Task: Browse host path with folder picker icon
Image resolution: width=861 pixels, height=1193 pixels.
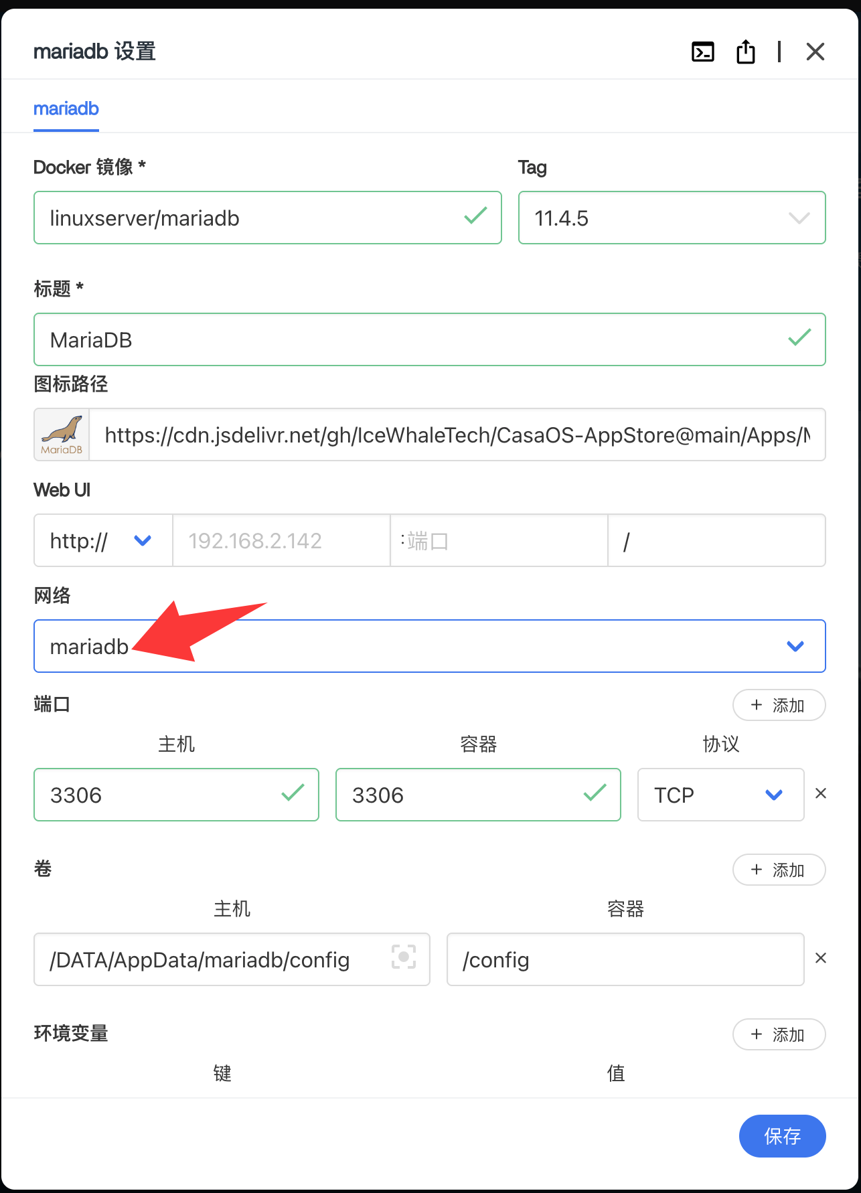Action: 403,957
